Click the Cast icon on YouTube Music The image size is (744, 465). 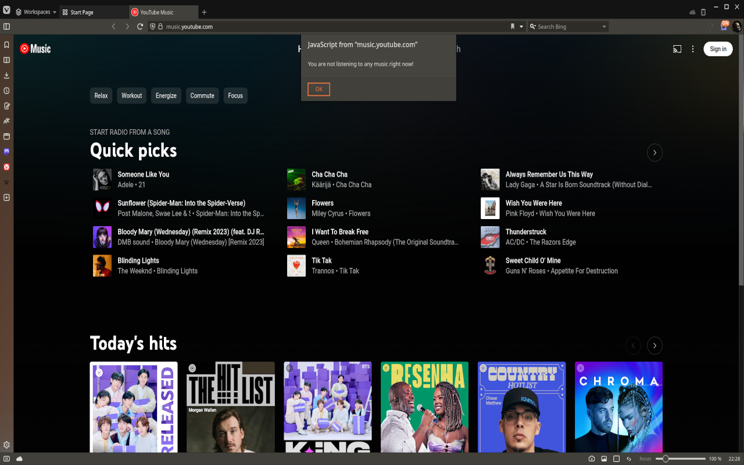[677, 49]
